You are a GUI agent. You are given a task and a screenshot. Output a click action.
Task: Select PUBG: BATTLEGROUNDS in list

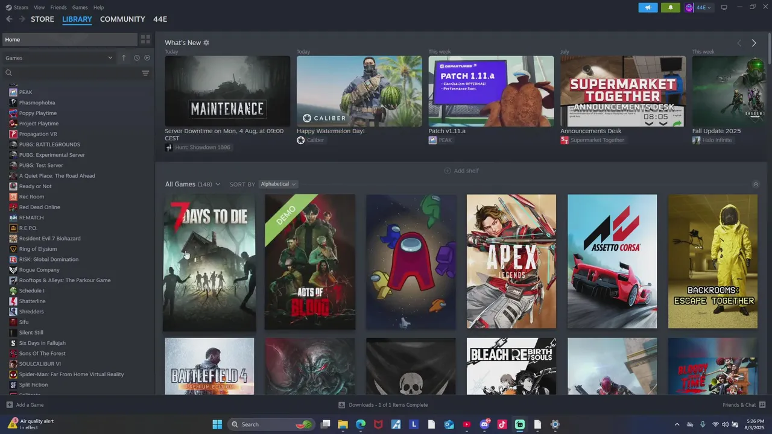(49, 144)
